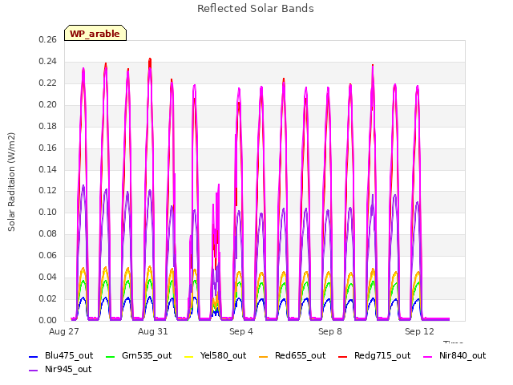Viewport: 513px width, 385px height.
Task: Click the Redg715_out legend label
Action: (382, 355)
